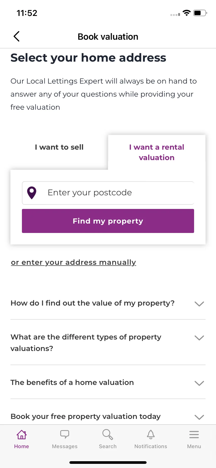Tap the battery indicator icon

click(200, 13)
